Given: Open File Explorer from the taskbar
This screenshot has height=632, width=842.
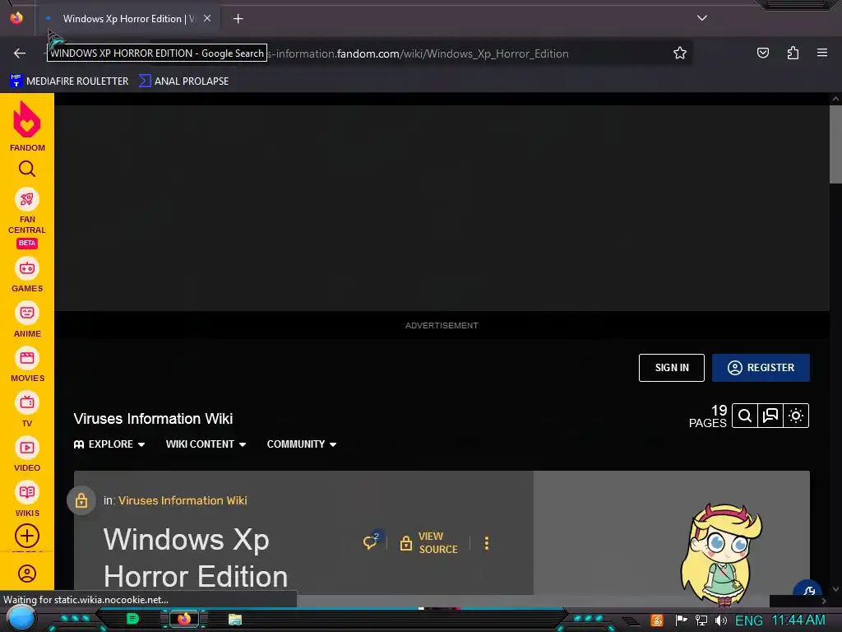Looking at the screenshot, I should pos(234,619).
